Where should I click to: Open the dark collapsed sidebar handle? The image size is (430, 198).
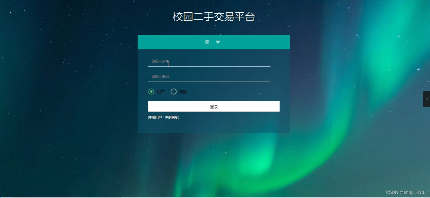pos(427,99)
